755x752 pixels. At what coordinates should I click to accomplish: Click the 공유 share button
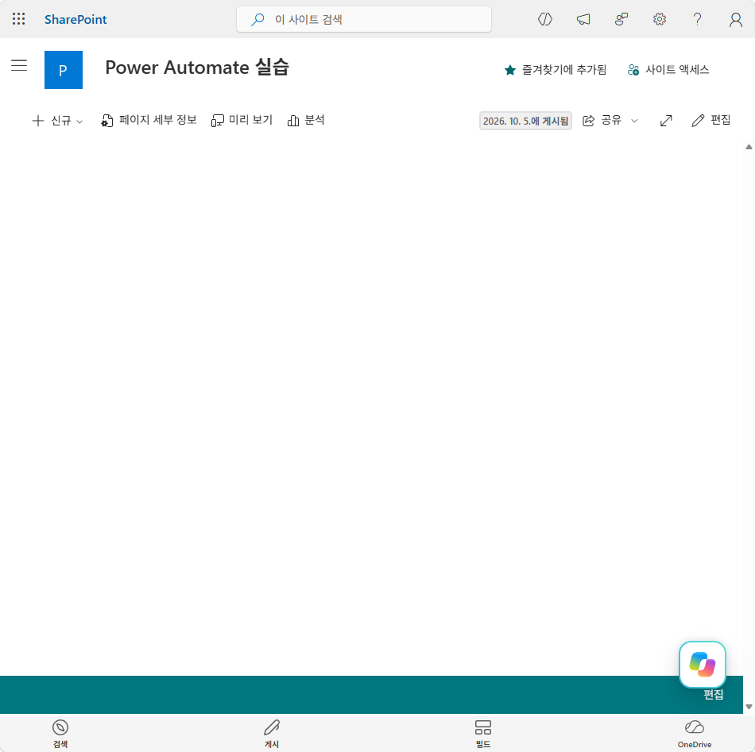(602, 120)
